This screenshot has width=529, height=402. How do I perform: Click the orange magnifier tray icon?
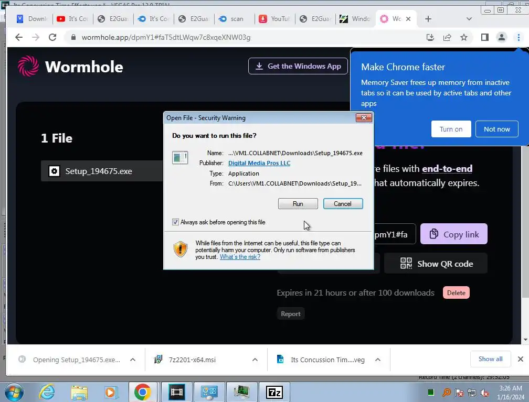tap(446, 393)
